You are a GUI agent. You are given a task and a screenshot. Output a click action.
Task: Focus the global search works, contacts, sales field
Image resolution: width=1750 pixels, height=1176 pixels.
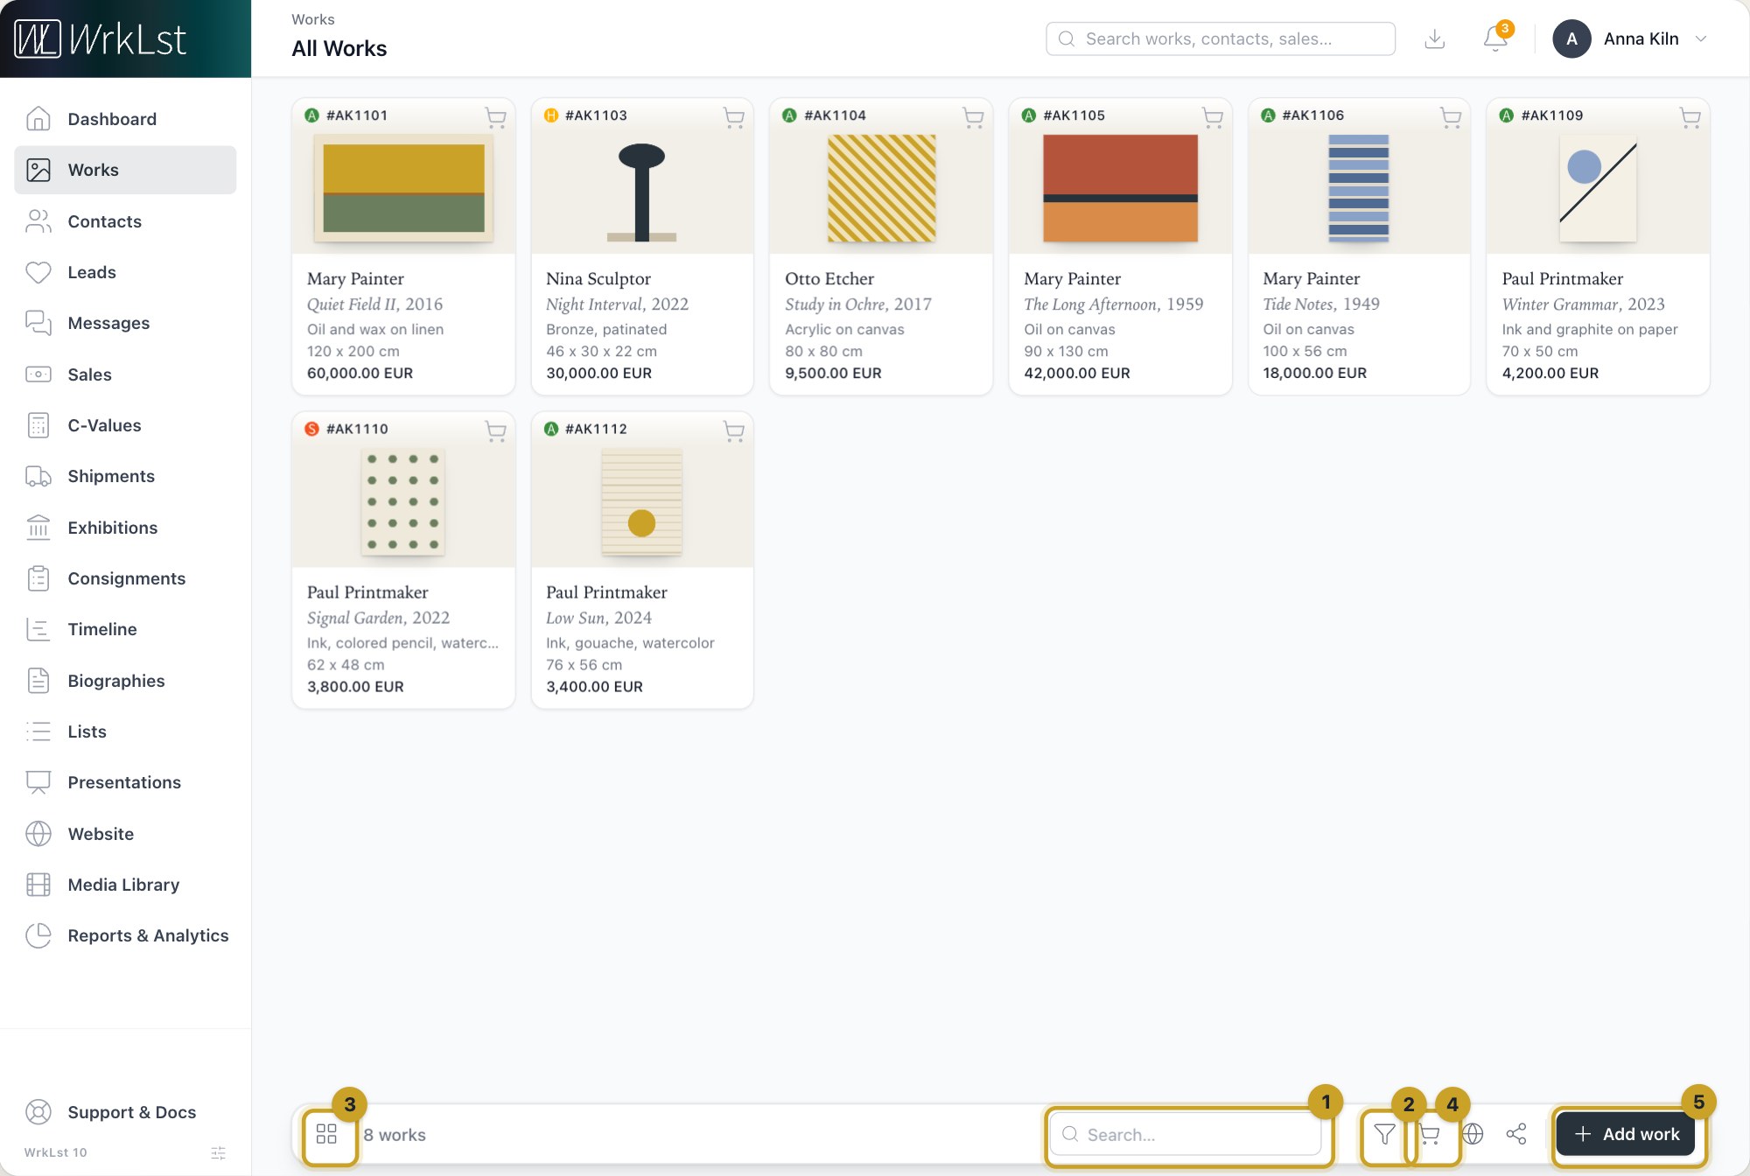tap(1221, 38)
